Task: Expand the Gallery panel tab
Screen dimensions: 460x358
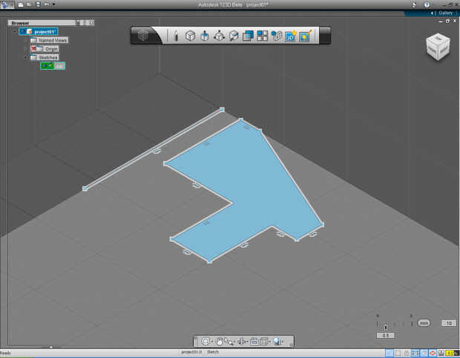Action: (x=445, y=13)
